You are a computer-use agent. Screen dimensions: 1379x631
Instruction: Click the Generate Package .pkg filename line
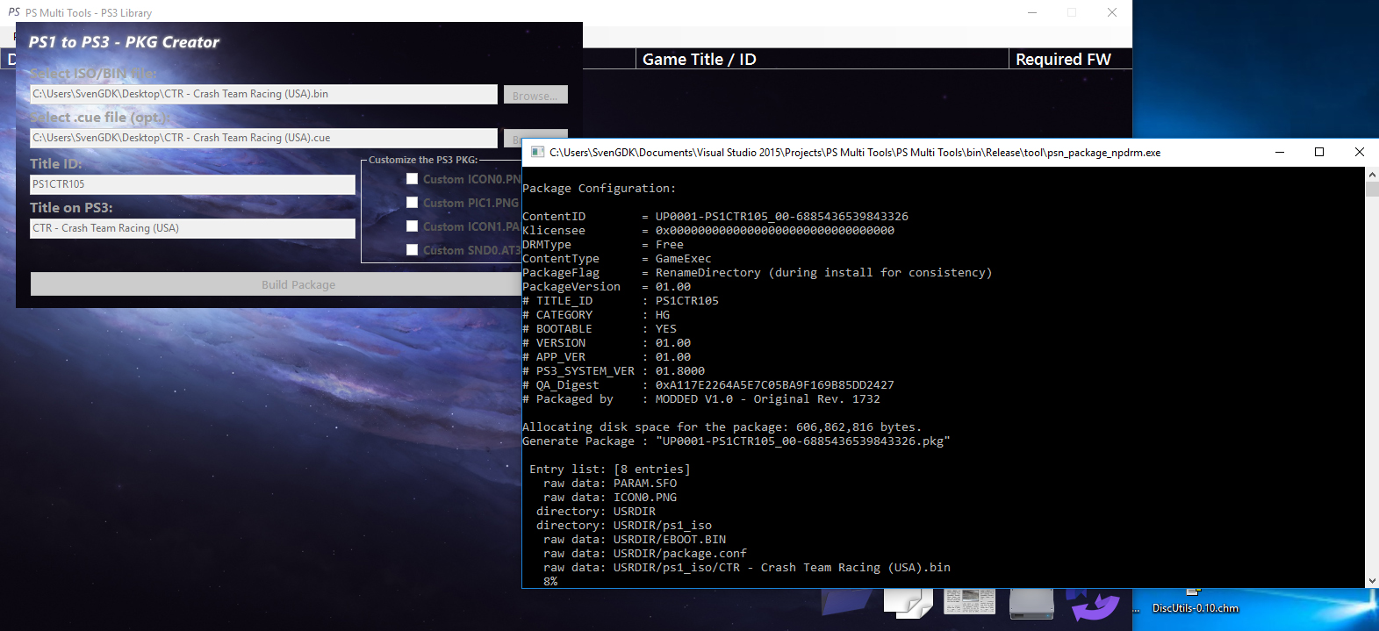point(736,441)
